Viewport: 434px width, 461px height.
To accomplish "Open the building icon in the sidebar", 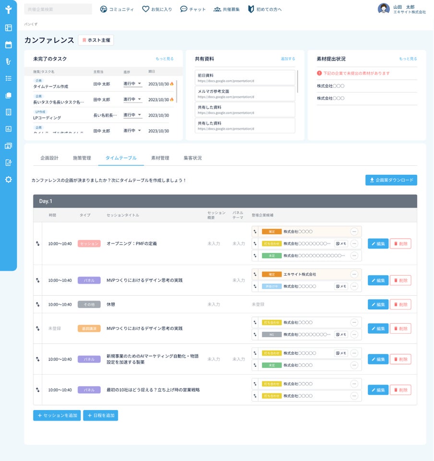I will coord(9,112).
